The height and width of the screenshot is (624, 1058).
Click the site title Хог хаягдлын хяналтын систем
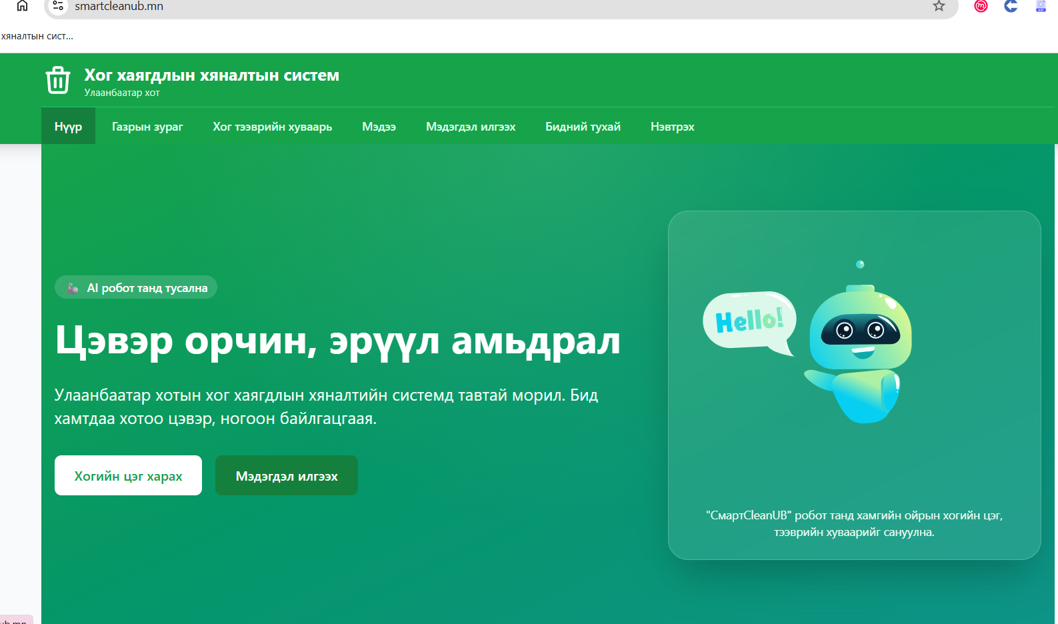point(211,75)
